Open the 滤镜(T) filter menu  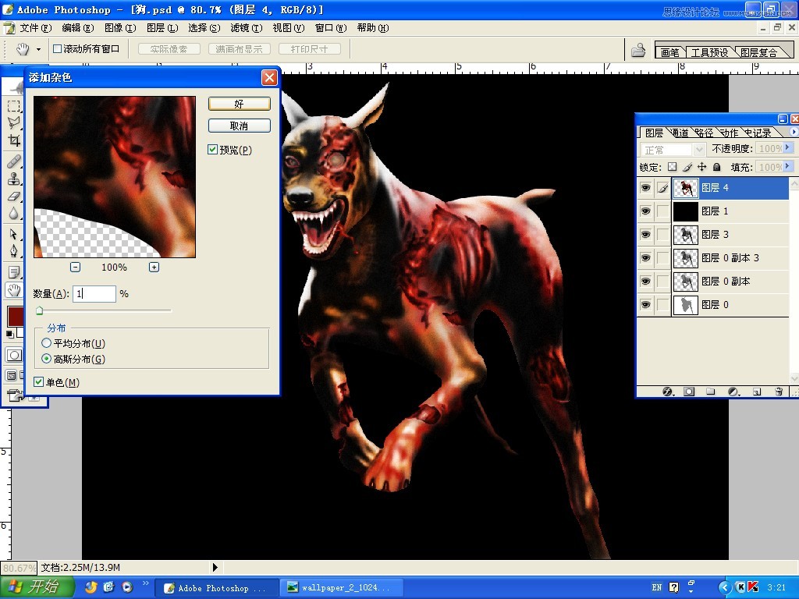click(246, 27)
